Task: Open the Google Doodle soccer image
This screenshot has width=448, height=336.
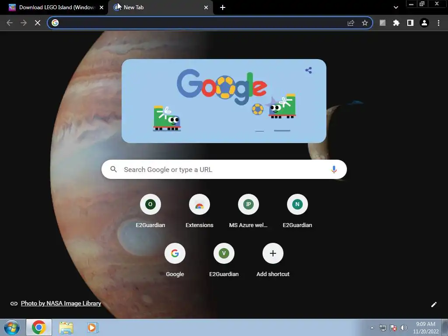Action: [224, 101]
